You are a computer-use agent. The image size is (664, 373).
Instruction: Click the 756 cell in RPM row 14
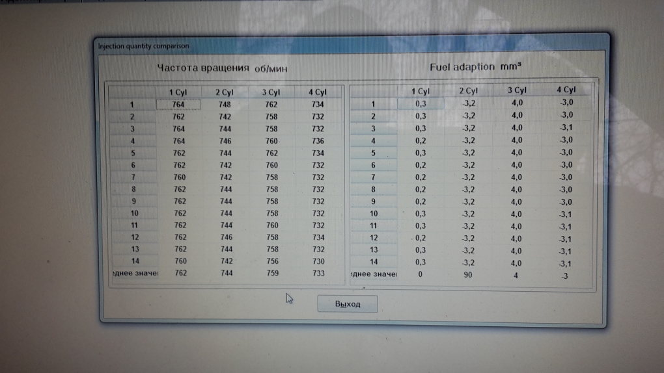(x=271, y=261)
